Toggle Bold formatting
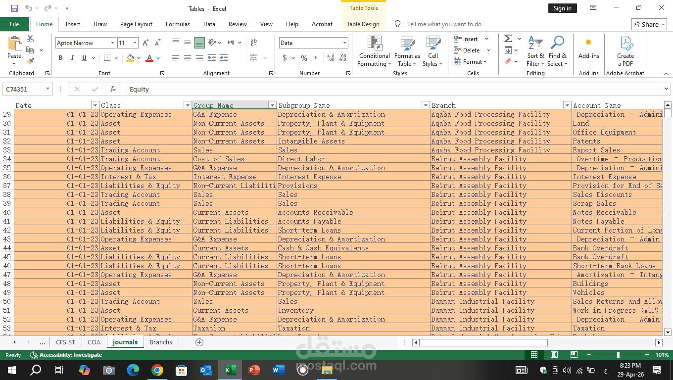The image size is (673, 380). (60, 58)
